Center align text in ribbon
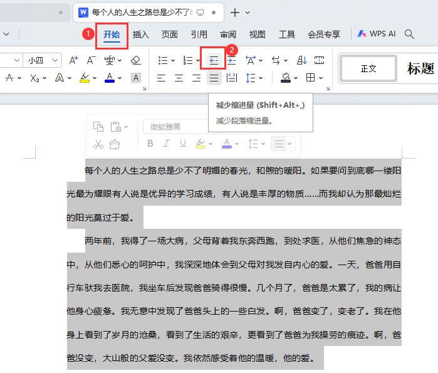Viewport: 438px width, 373px height. click(179, 78)
